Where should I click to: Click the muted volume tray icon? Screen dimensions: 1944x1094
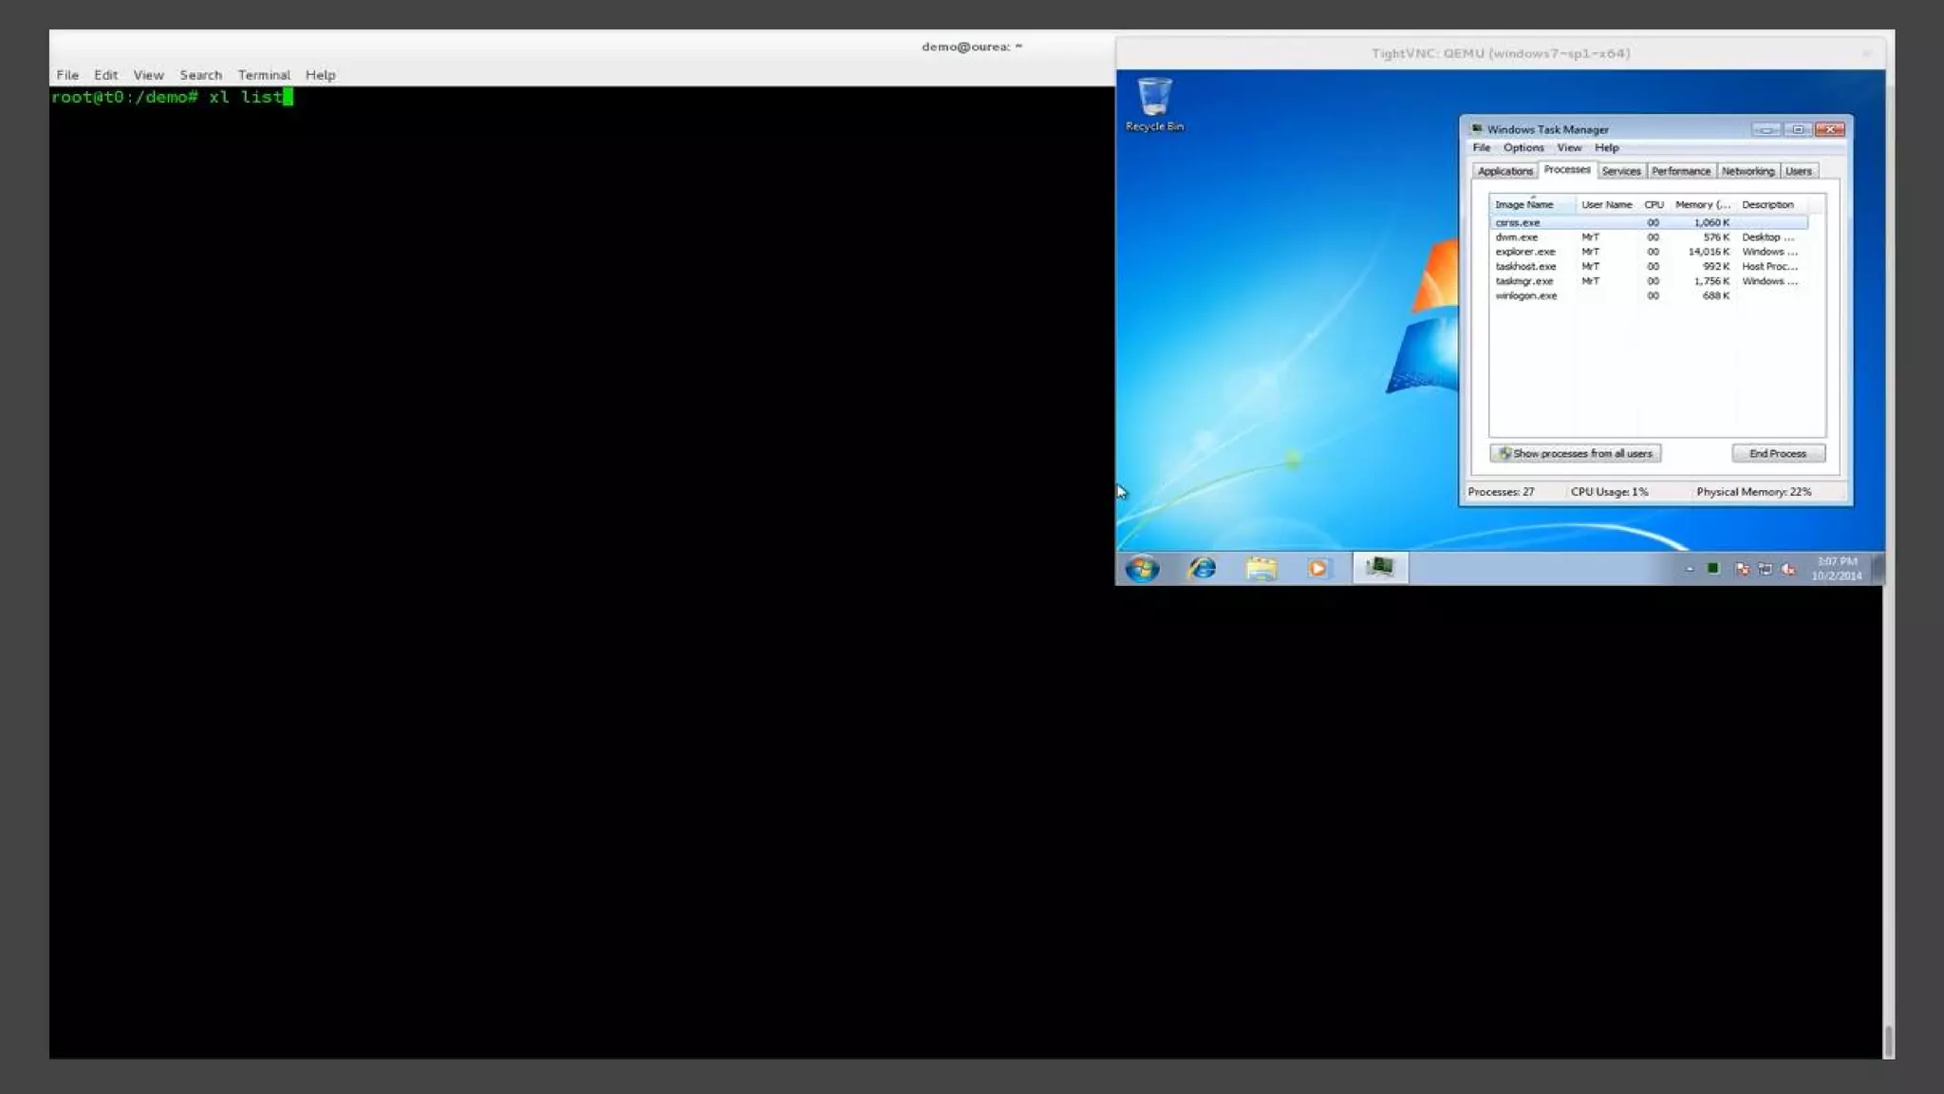[1788, 569]
